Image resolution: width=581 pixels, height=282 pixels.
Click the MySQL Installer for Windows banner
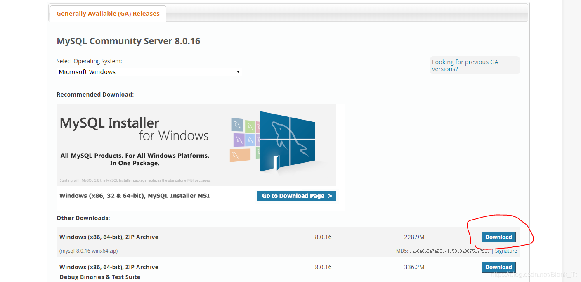(x=196, y=145)
